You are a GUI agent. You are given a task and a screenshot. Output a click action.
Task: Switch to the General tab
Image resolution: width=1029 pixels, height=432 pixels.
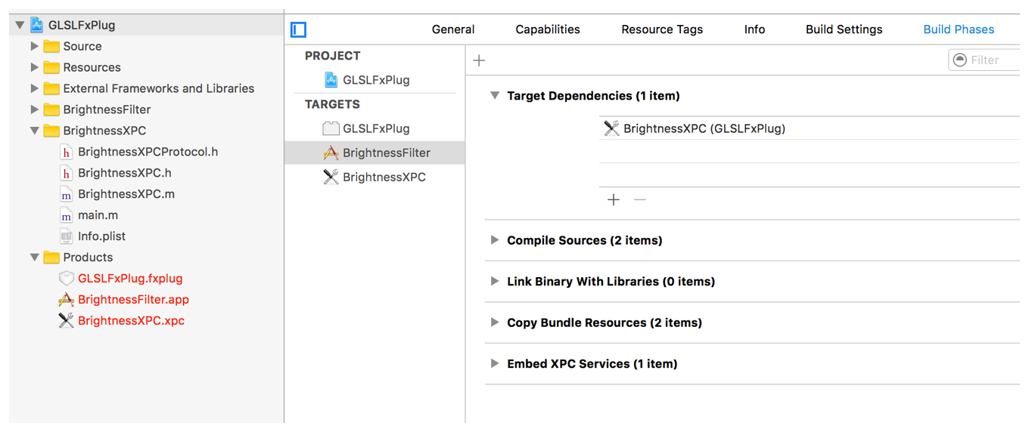coord(453,29)
